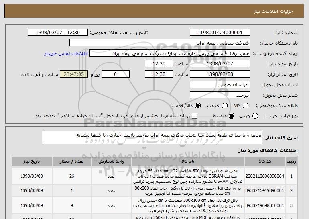This screenshot has width=309, height=219.
Task: Click the نام کالا column header
Action: (188, 162)
